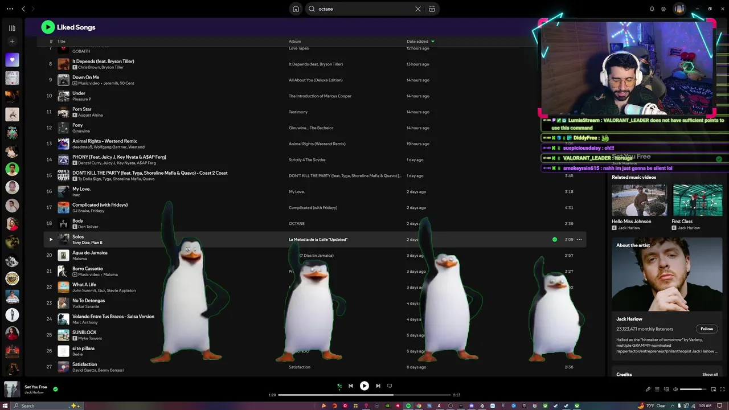Open Liked Songs heart in sidebar
Viewport: 729px width, 410px height.
tap(12, 59)
